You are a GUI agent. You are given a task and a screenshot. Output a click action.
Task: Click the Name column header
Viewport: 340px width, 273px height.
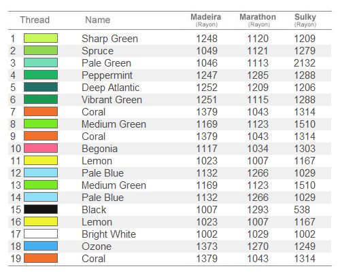tap(98, 20)
